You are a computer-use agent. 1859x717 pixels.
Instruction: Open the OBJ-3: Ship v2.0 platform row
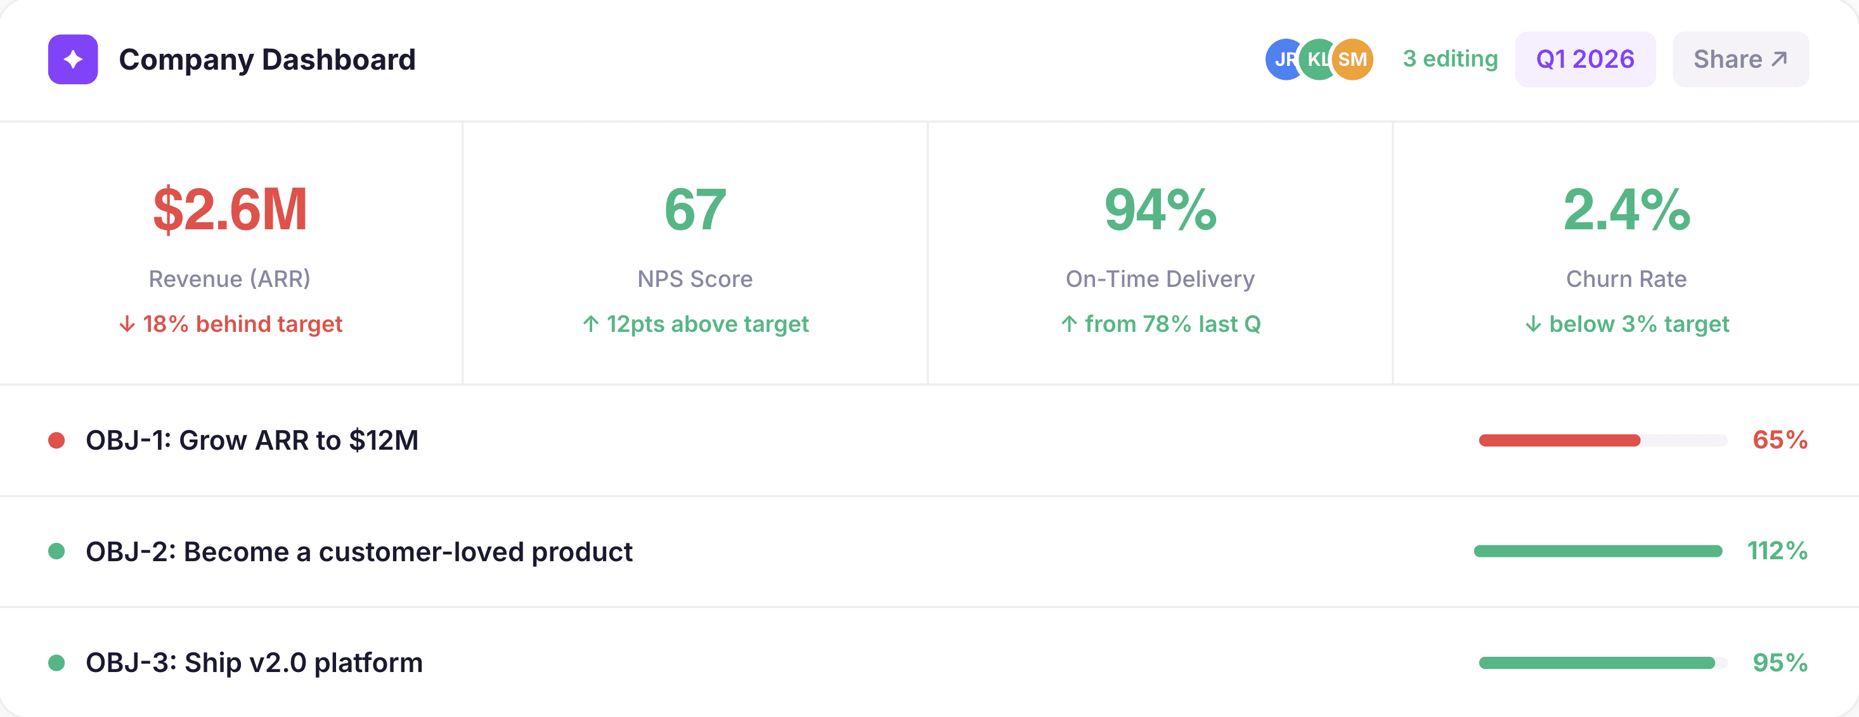(x=254, y=663)
